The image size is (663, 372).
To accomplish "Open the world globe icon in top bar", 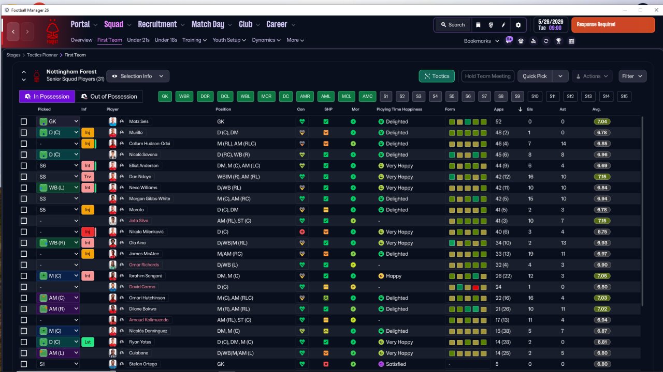I will [491, 25].
